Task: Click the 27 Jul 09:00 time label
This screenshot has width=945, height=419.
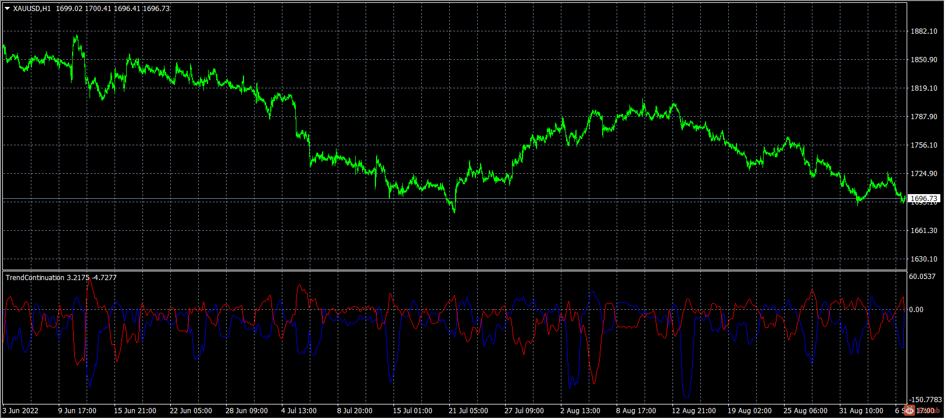Action: [x=524, y=411]
